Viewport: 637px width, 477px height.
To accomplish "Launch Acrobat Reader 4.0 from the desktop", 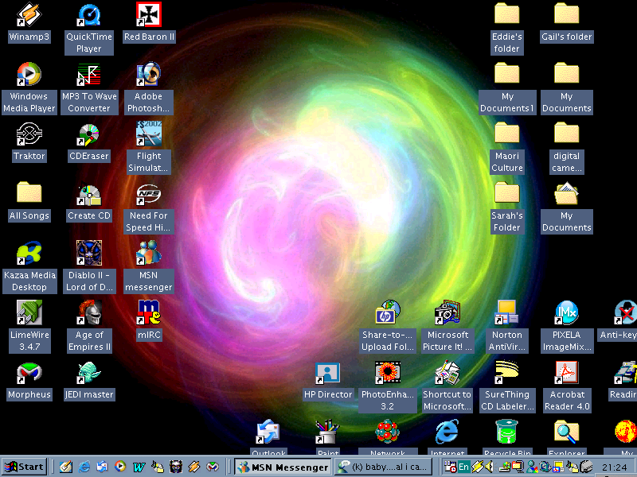I will tap(566, 373).
